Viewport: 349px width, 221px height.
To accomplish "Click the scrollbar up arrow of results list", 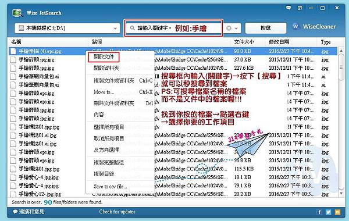I will pyautogui.click(x=341, y=51).
